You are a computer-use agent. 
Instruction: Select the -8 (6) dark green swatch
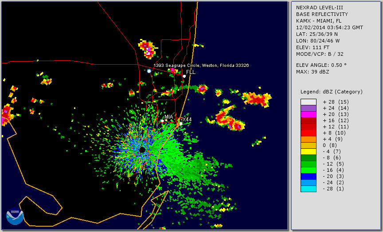click(x=309, y=158)
